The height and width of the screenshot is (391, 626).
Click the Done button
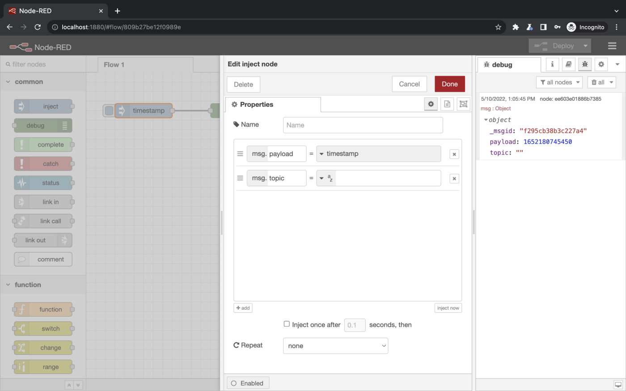pos(449,84)
